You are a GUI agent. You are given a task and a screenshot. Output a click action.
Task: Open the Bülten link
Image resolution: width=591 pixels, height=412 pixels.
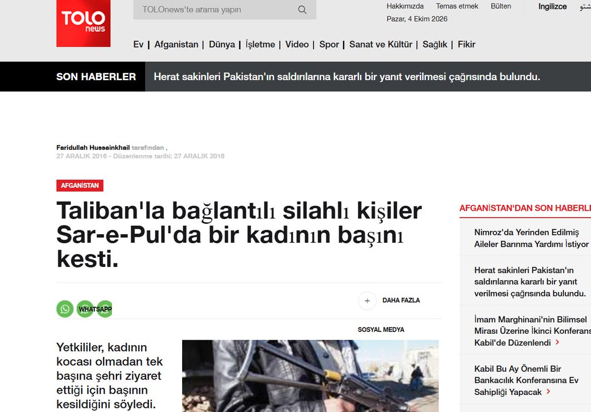tap(501, 6)
